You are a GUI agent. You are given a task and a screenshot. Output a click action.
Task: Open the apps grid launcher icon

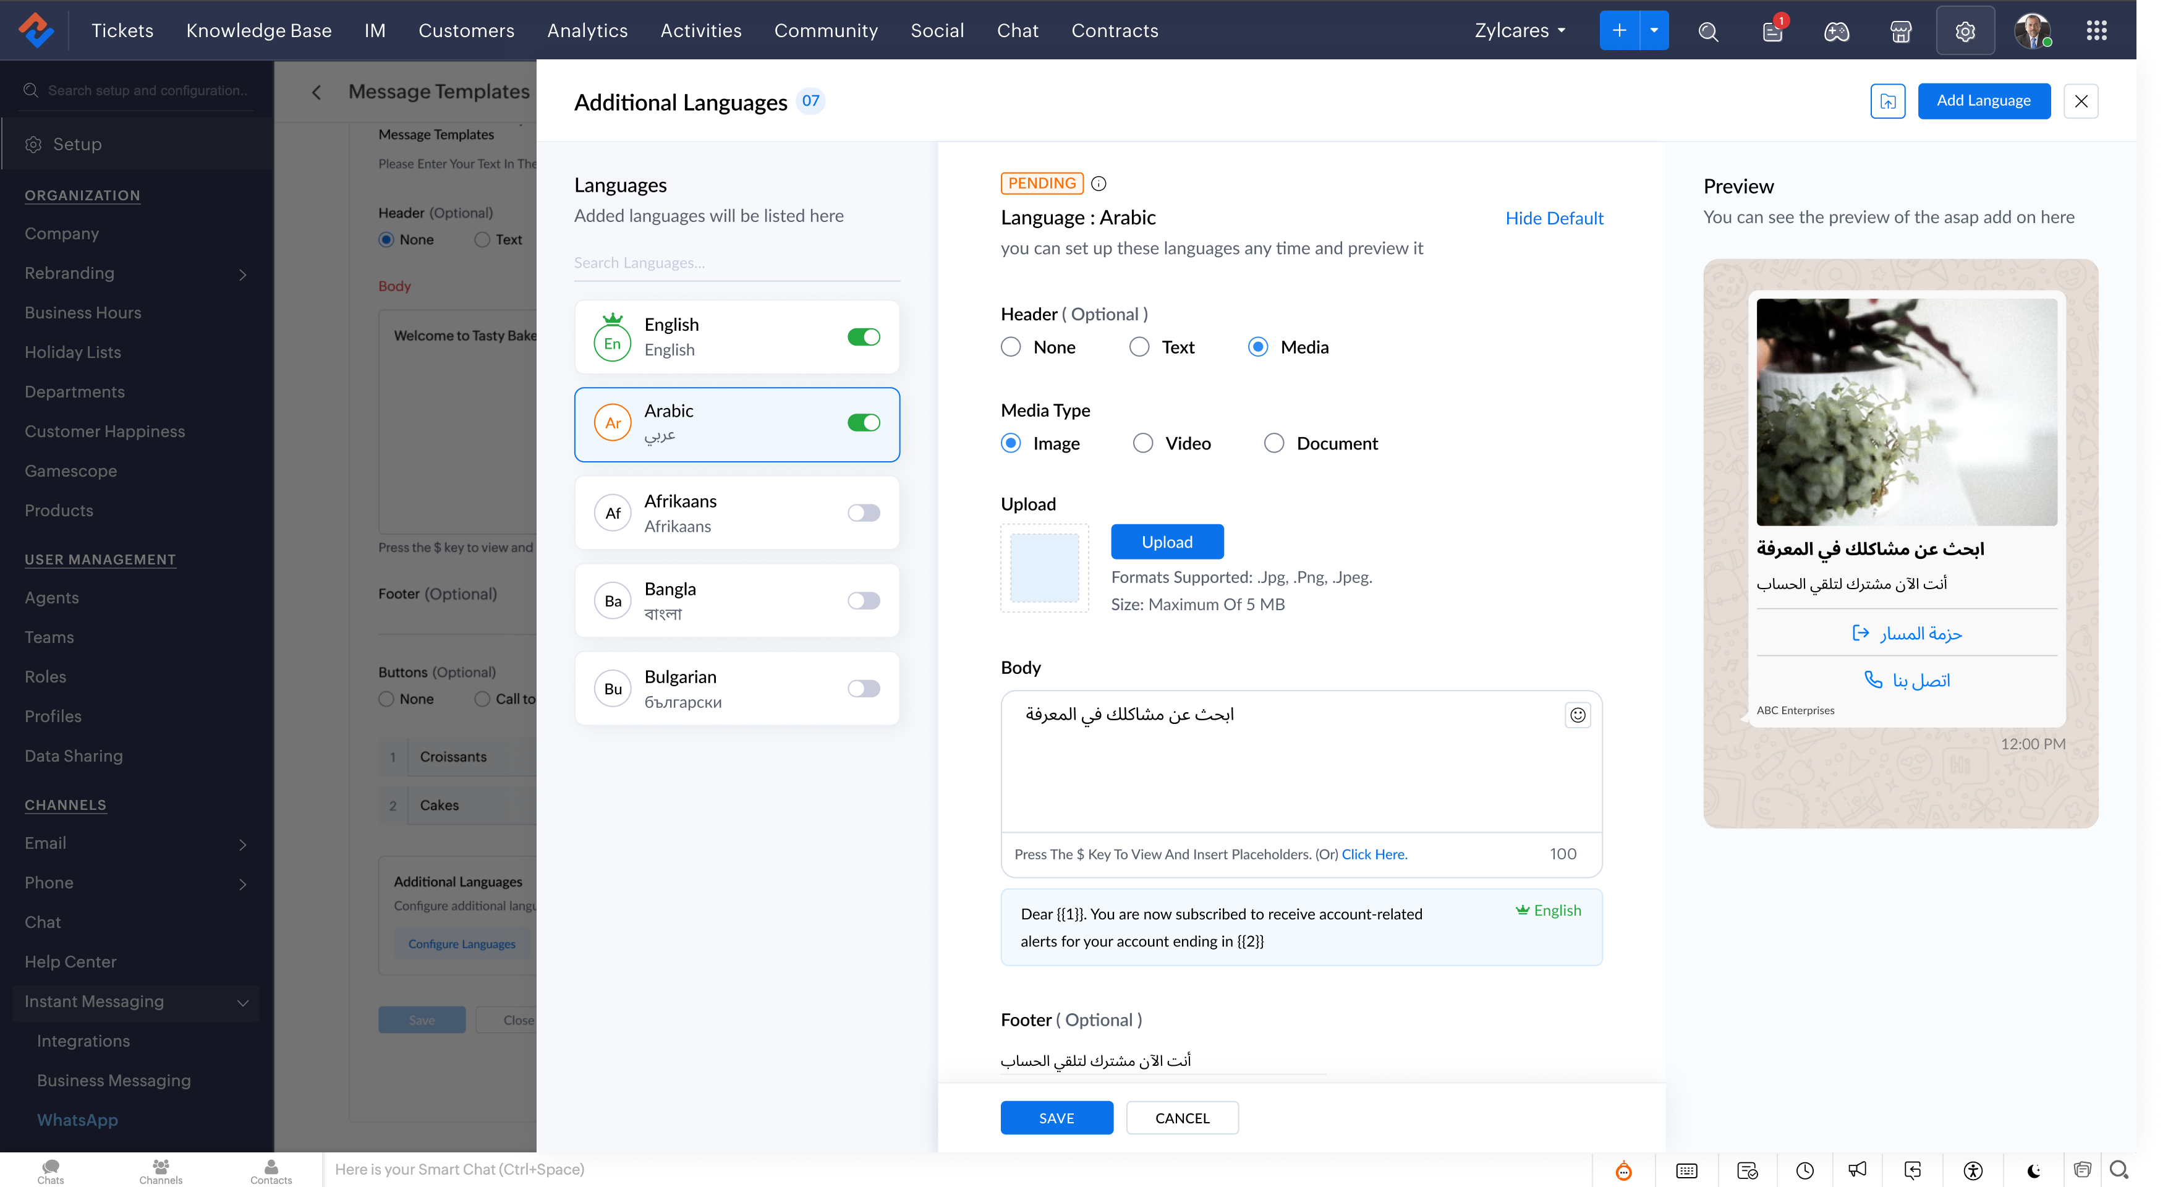pos(2096,31)
